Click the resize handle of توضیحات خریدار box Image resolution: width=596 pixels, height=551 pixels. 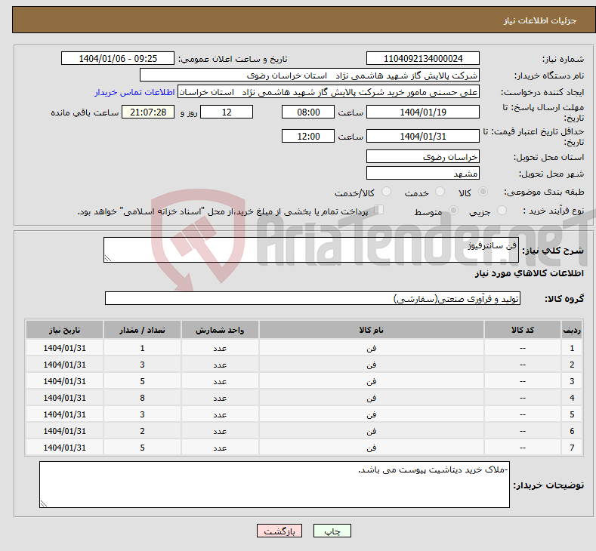click(44, 503)
